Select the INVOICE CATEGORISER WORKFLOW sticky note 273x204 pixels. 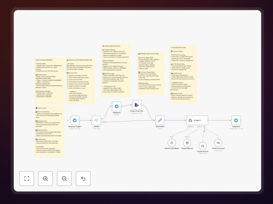tap(80, 81)
